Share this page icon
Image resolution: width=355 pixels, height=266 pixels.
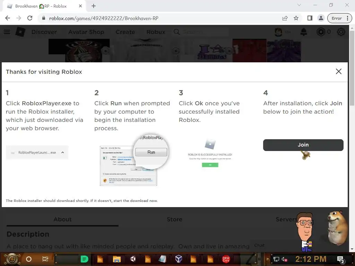285,18
